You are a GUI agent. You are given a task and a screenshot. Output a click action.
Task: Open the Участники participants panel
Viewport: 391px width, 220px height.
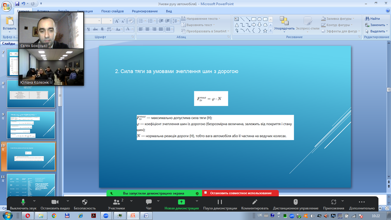(116, 202)
